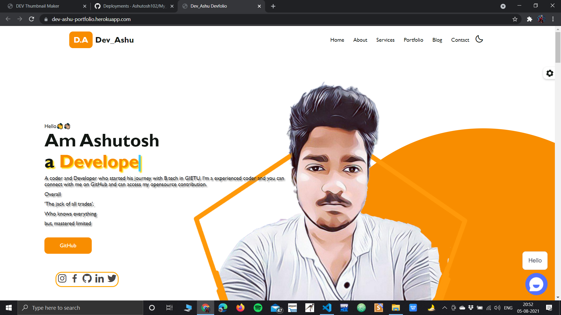The width and height of the screenshot is (561, 315).
Task: Open the blue chat widget bubble
Action: pyautogui.click(x=536, y=284)
